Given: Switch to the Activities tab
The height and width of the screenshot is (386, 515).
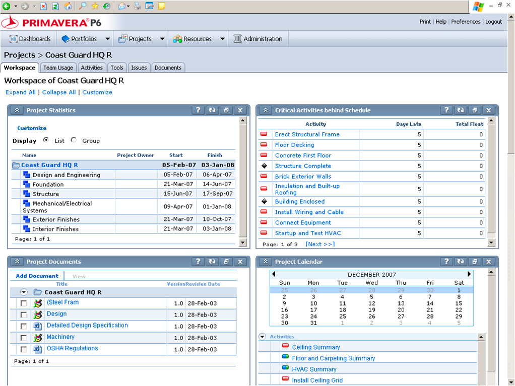Looking at the screenshot, I should click(x=92, y=67).
